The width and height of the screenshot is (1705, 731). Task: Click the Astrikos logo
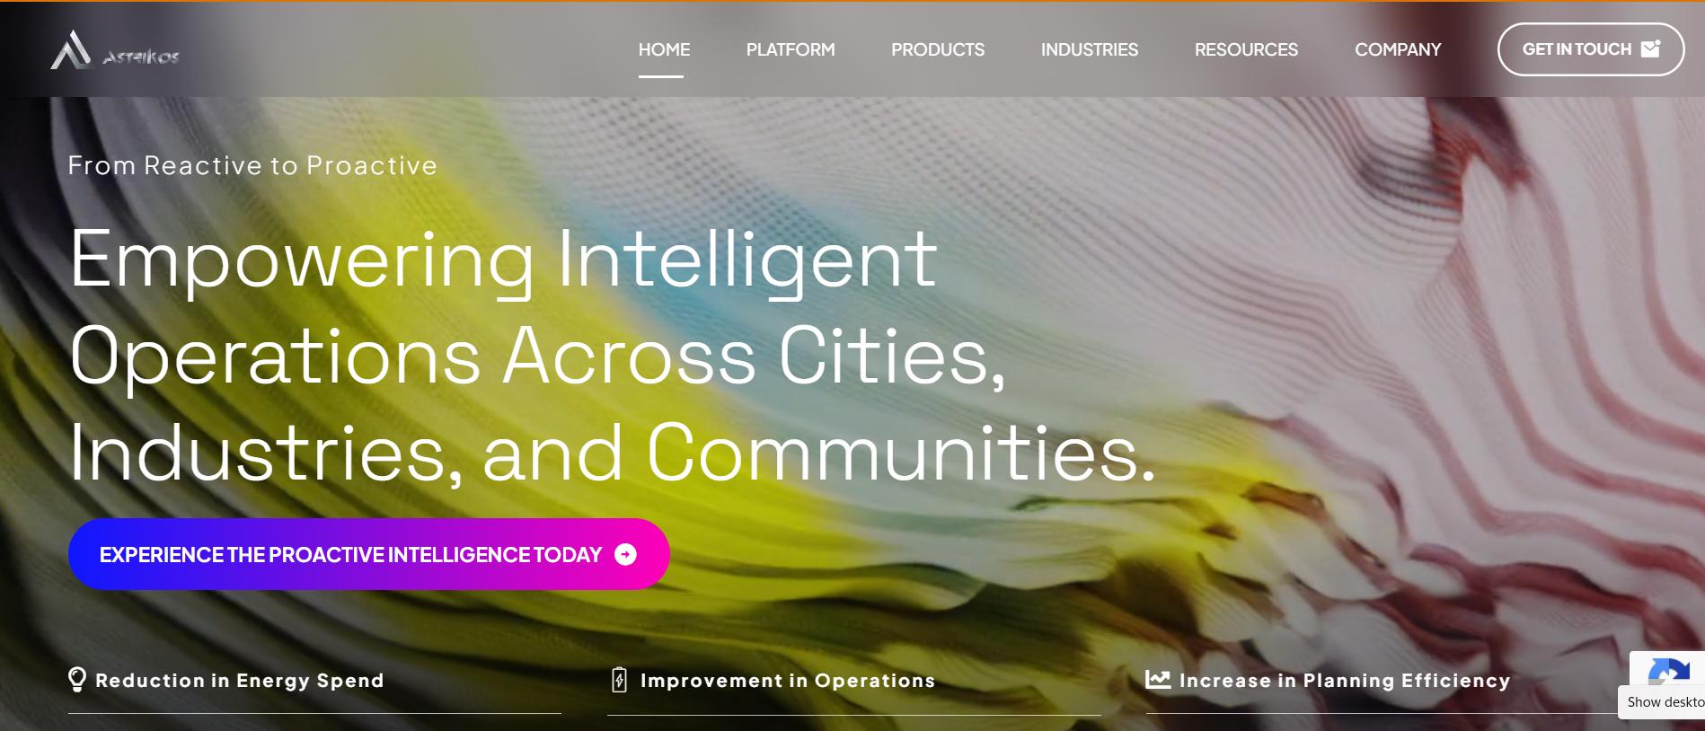[115, 50]
